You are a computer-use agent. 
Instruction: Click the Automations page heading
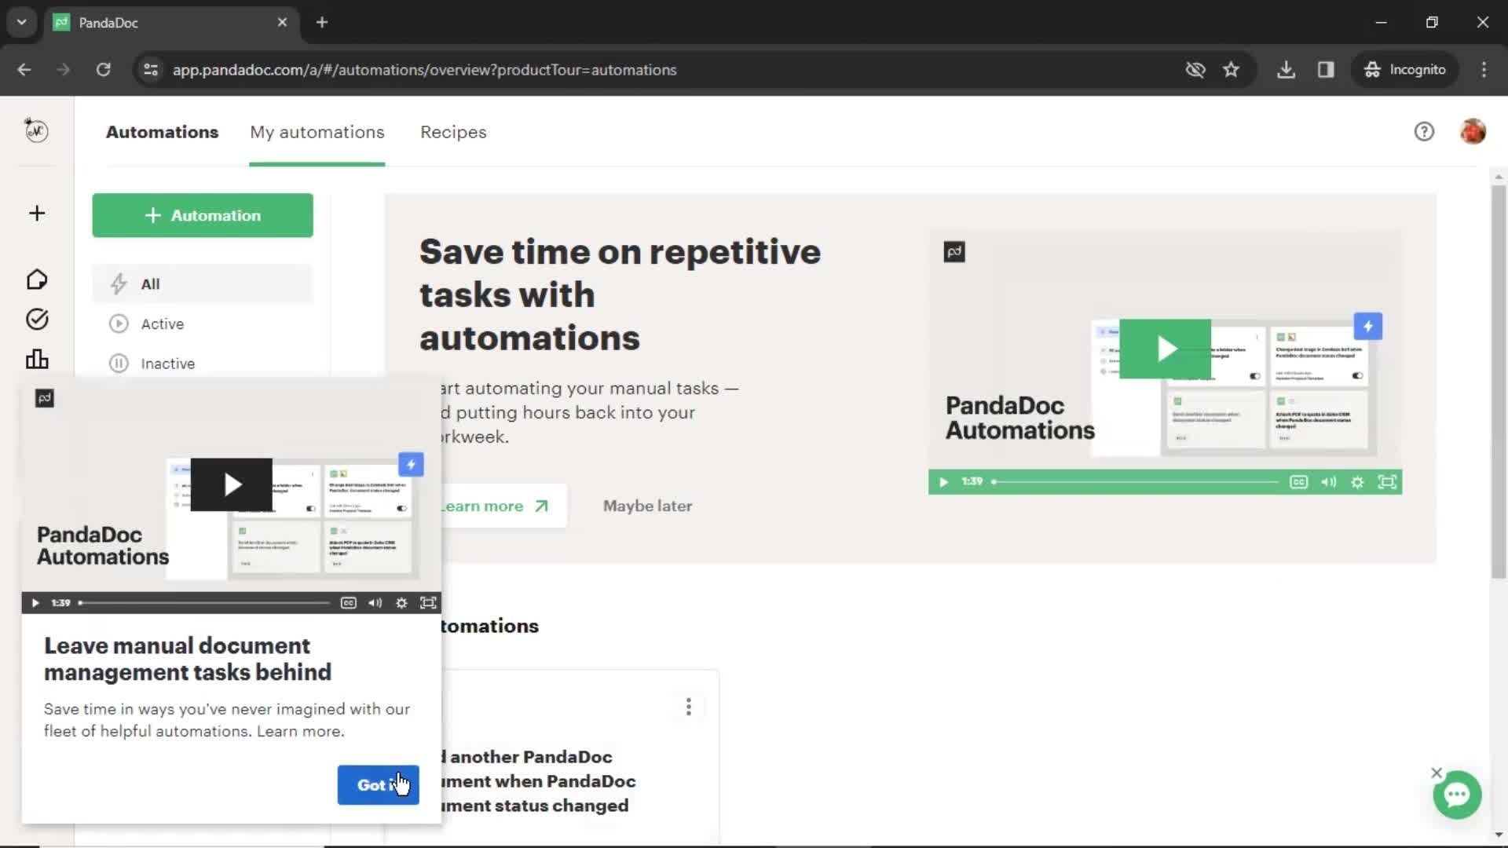[163, 132]
